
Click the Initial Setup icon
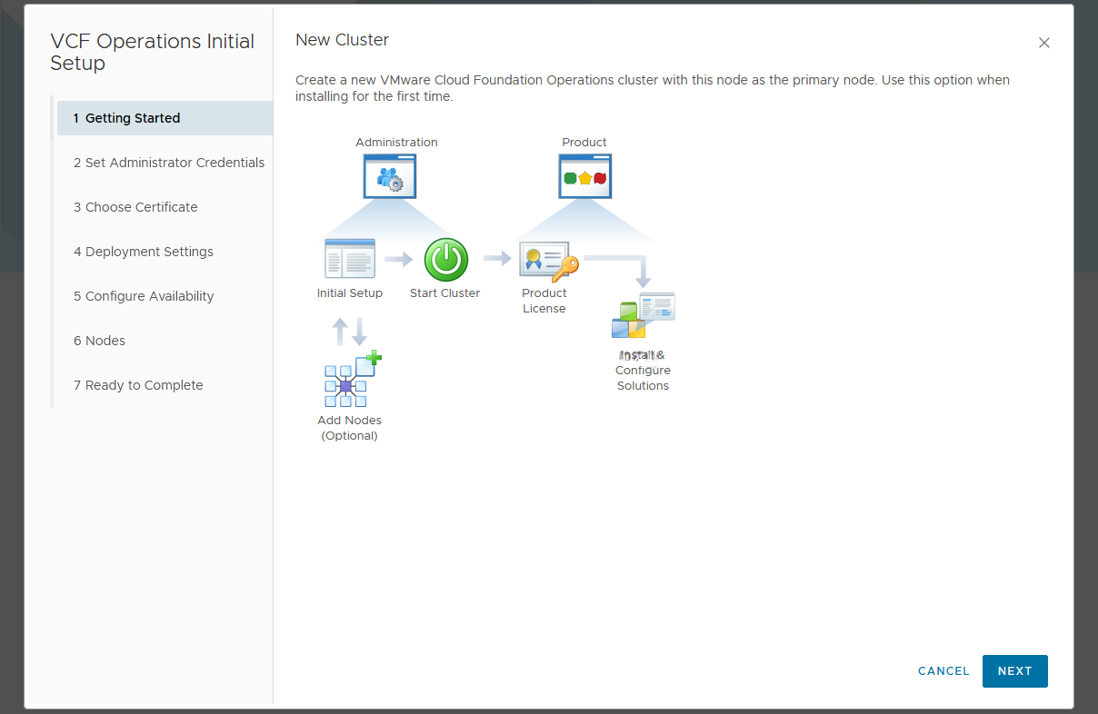coord(350,259)
